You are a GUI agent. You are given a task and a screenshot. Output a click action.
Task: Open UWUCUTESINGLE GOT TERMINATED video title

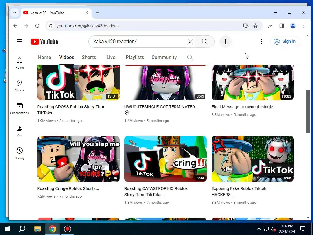161,110
